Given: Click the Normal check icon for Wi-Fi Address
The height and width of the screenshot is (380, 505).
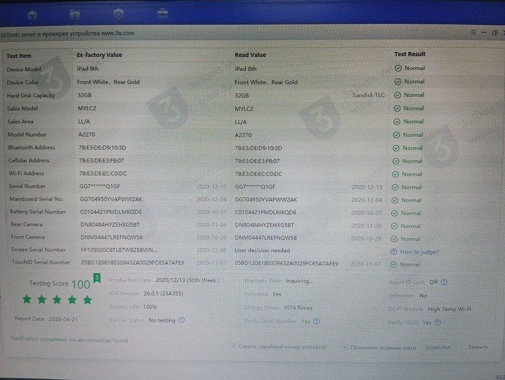Looking at the screenshot, I should pyautogui.click(x=395, y=174).
